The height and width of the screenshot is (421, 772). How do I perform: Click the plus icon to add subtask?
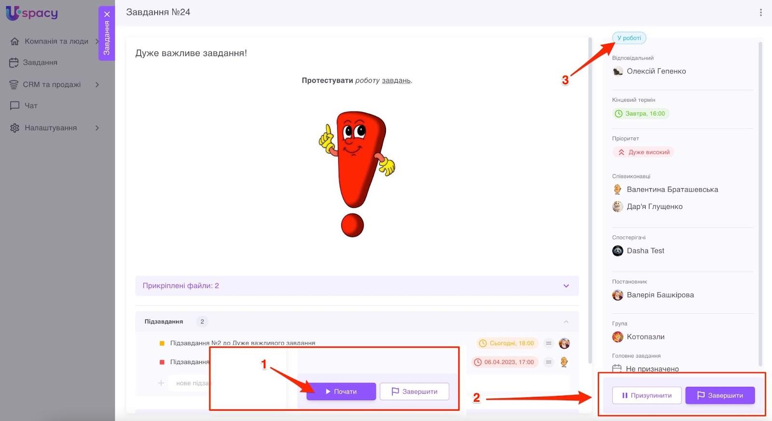[x=161, y=383]
